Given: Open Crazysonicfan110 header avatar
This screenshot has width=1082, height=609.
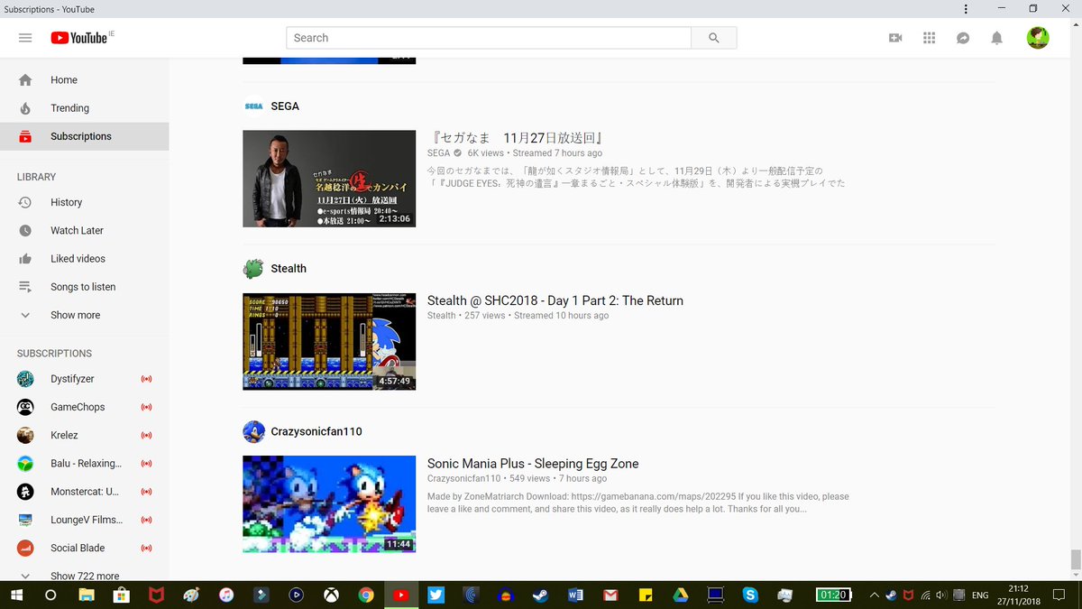Looking at the screenshot, I should pos(253,431).
